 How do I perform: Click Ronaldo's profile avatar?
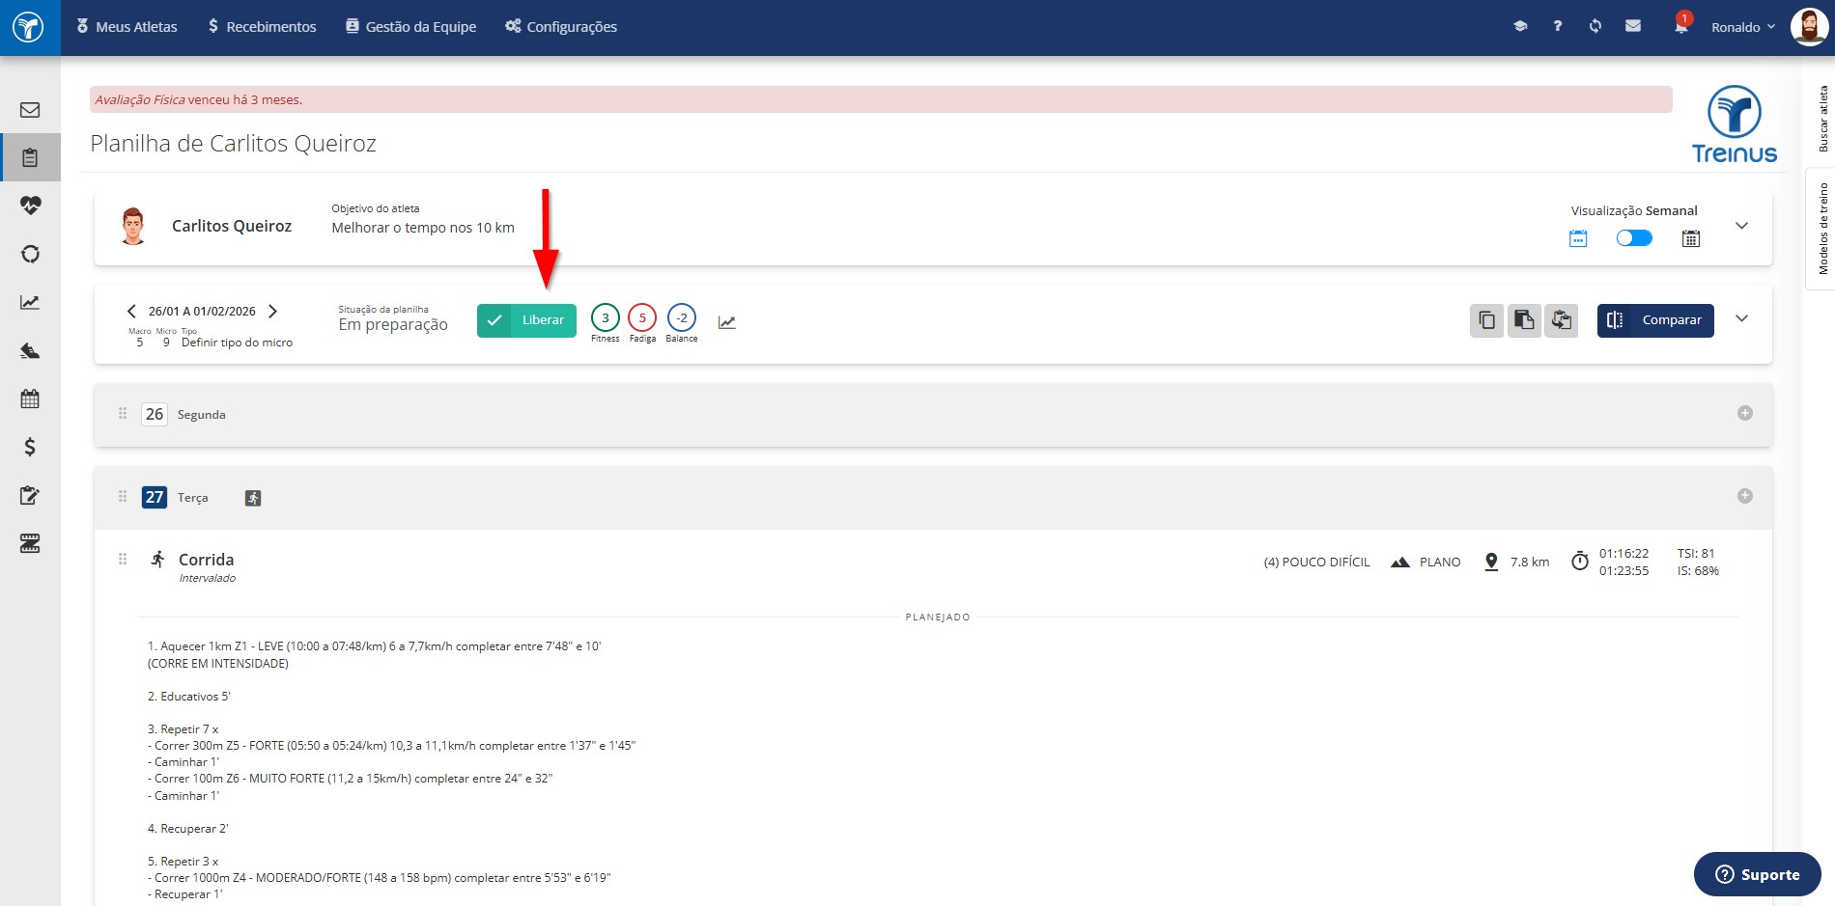pyautogui.click(x=1809, y=27)
